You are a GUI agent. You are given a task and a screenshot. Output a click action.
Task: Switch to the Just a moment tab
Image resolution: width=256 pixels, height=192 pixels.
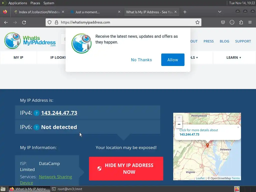pos(95,12)
